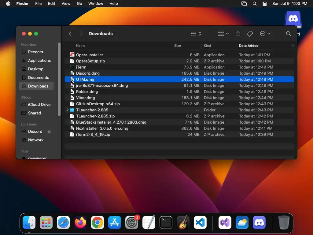The width and height of the screenshot is (313, 235).
Task: Open Desktop from the sidebar
Action: (x=36, y=69)
